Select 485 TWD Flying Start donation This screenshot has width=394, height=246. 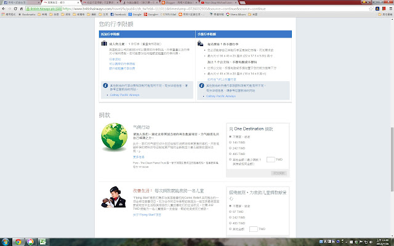[x=230, y=223]
